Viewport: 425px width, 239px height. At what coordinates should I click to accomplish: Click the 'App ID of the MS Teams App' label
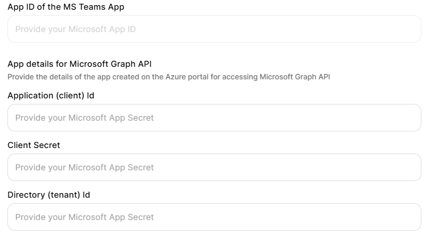(x=66, y=7)
